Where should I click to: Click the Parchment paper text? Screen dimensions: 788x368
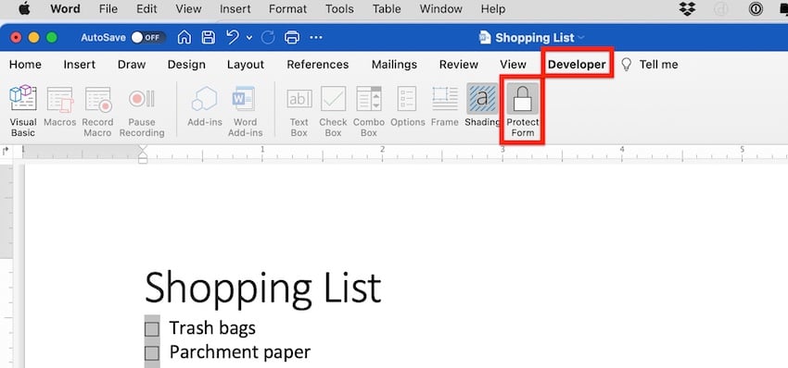tap(240, 352)
